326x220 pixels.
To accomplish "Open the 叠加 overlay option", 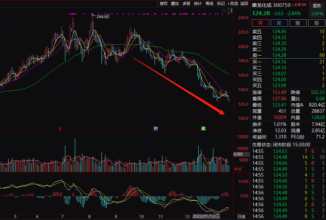I will (175, 4).
